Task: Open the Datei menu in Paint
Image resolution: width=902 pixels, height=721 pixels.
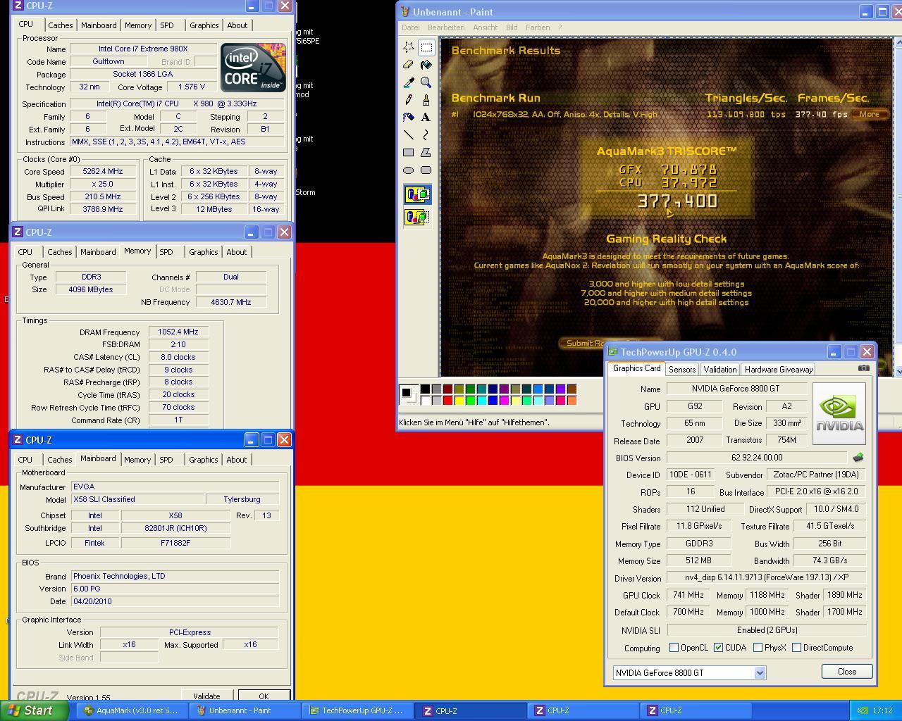Action: pyautogui.click(x=410, y=27)
